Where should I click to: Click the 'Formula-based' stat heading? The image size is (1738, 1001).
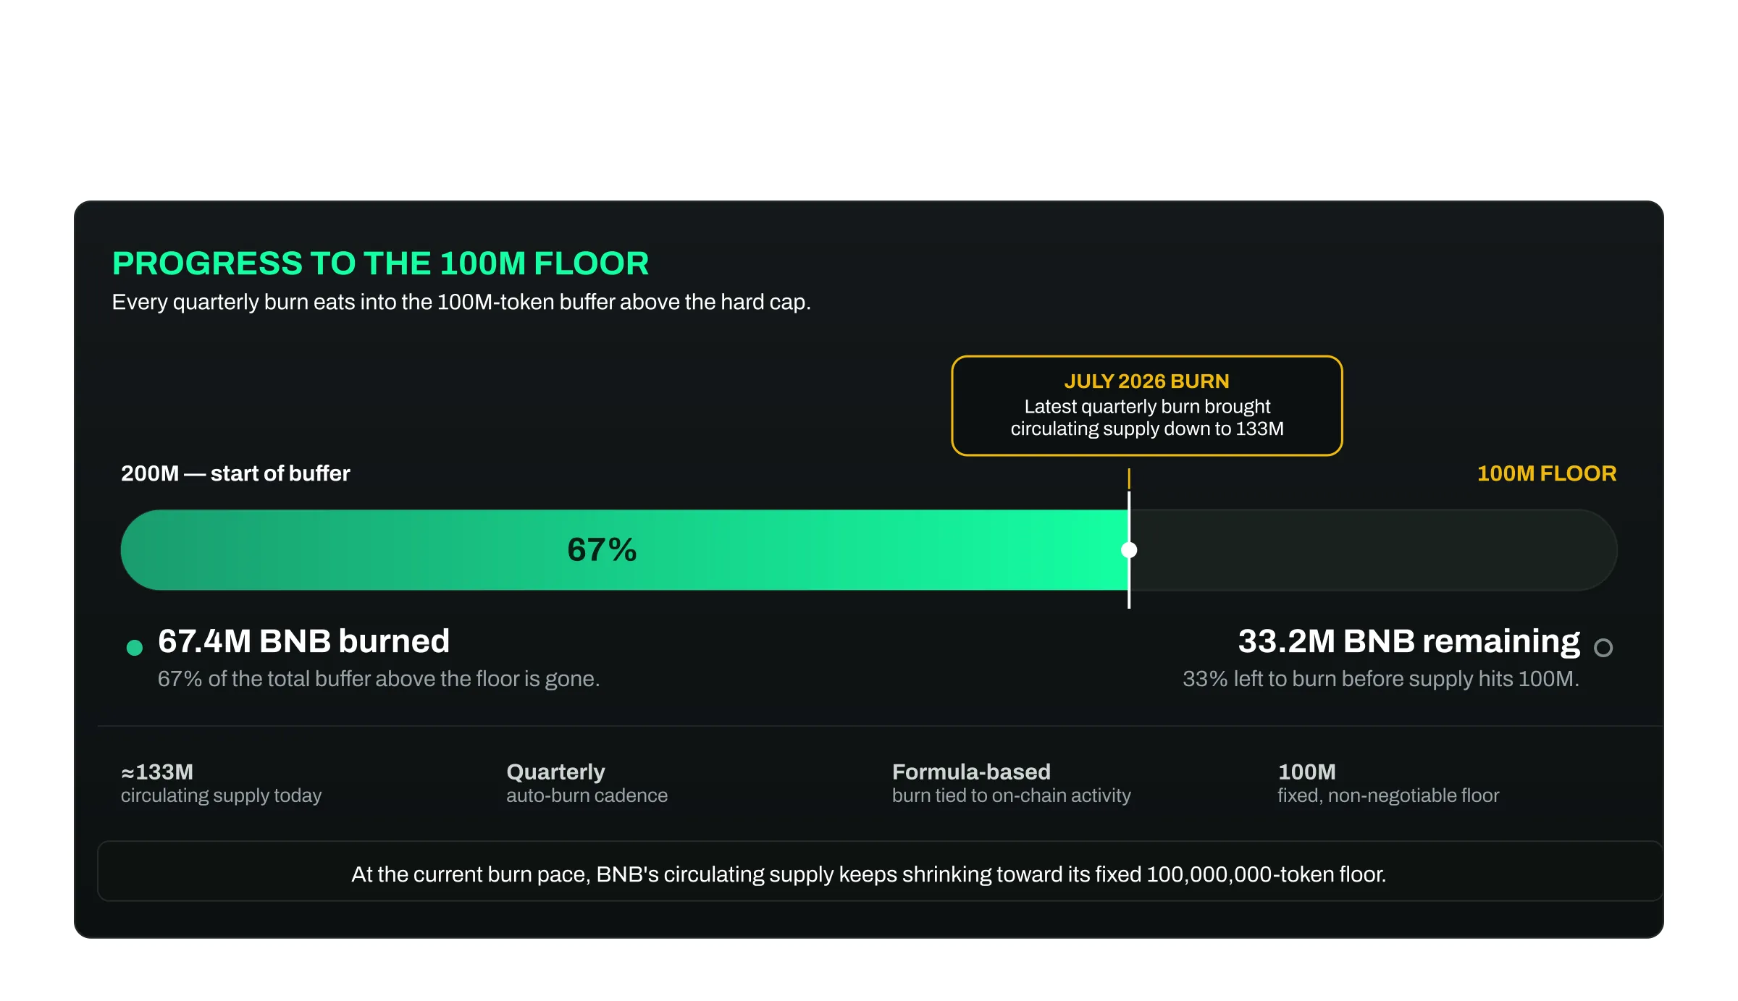coord(971,772)
